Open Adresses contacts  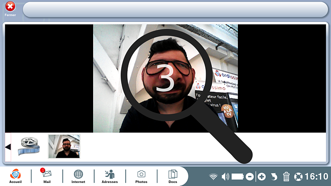point(110,176)
